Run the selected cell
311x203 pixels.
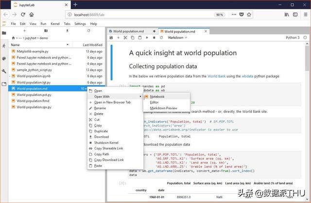point(147,37)
